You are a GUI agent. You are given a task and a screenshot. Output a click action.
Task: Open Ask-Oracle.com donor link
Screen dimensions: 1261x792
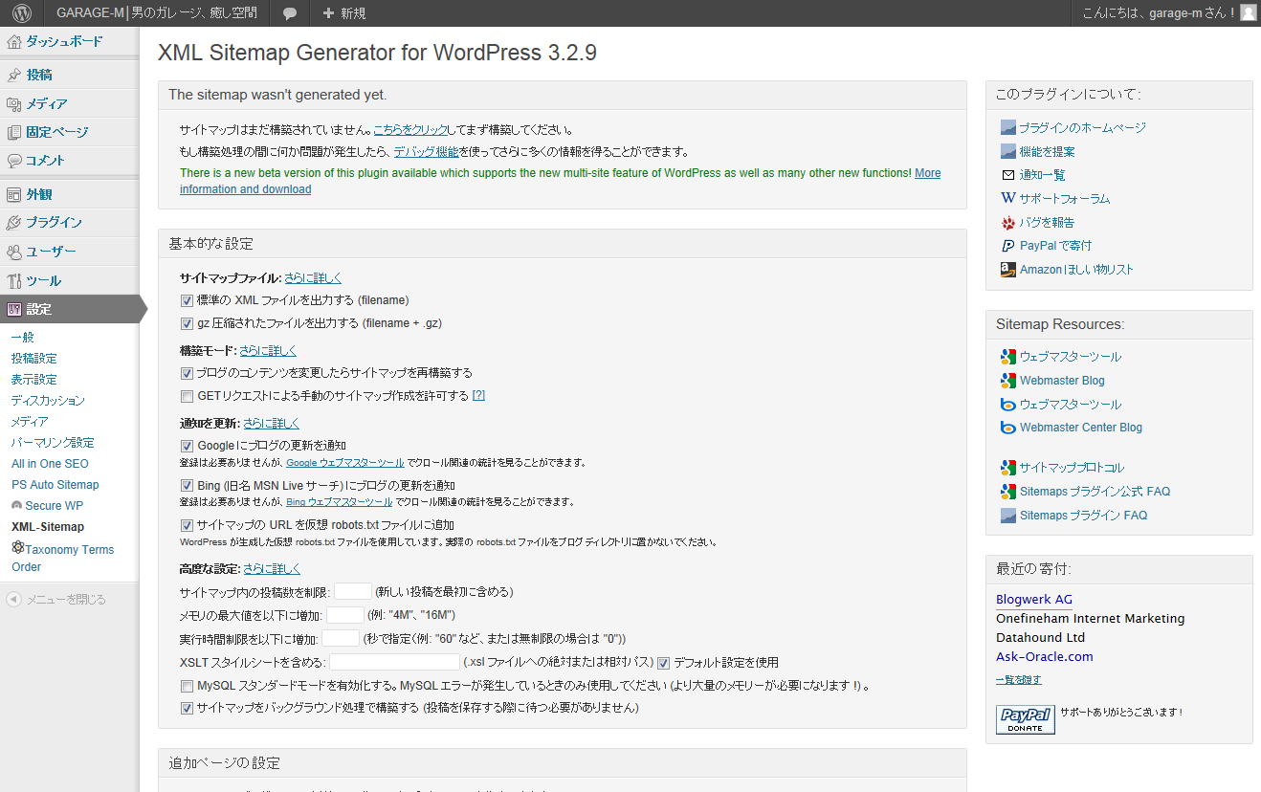(1044, 657)
